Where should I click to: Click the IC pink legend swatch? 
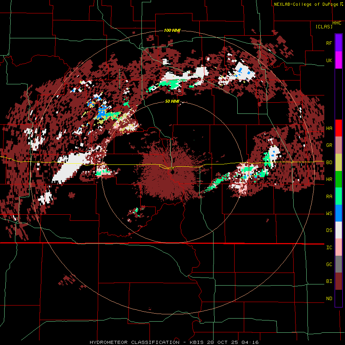[x=338, y=247]
